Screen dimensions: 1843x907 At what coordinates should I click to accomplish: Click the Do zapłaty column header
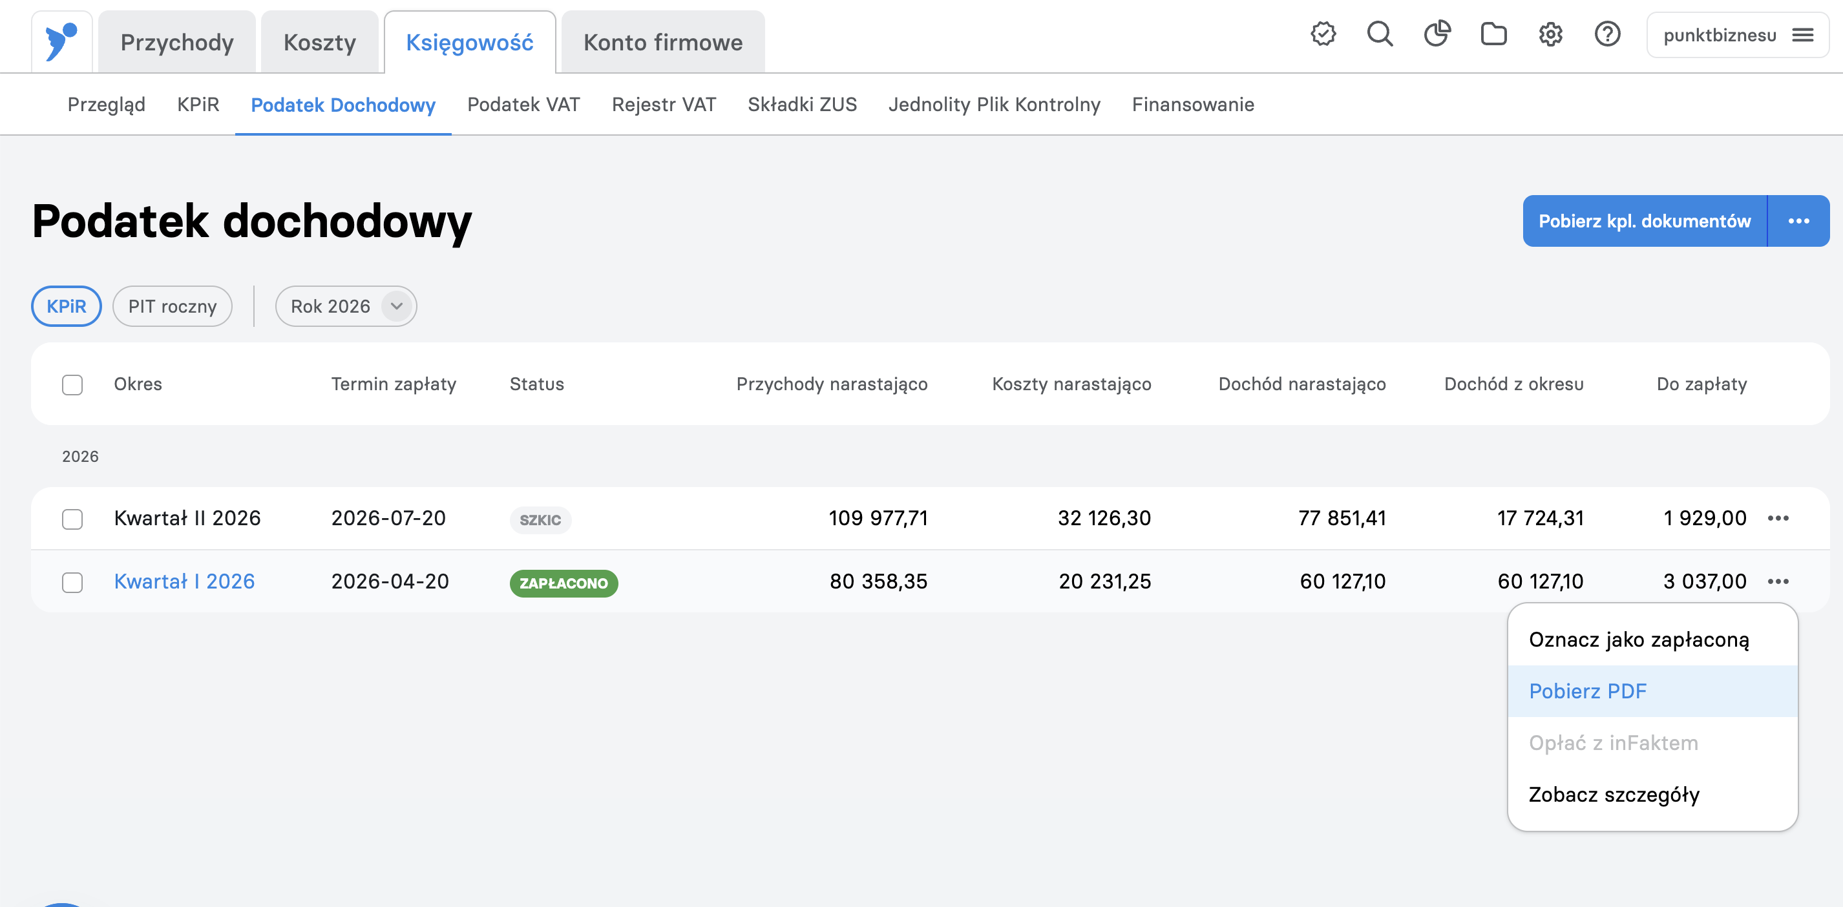click(x=1702, y=384)
